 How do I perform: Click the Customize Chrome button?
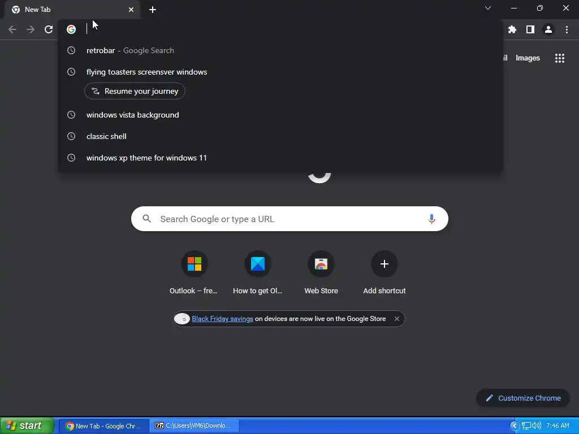pyautogui.click(x=523, y=398)
